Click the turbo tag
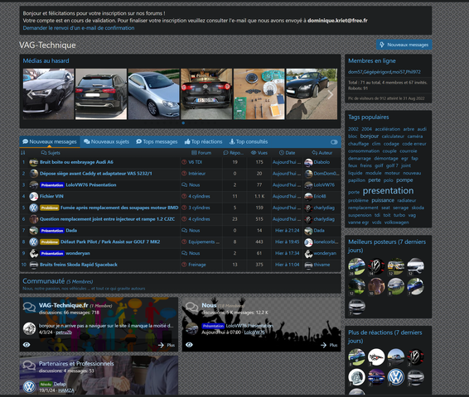This screenshot has width=469, height=397. (399, 215)
